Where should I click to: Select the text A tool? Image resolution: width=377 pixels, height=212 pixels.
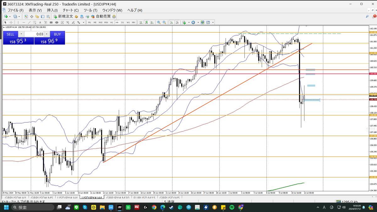pos(40,22)
